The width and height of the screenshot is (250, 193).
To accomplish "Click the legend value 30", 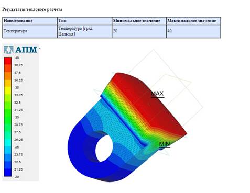I will pos(17,117).
